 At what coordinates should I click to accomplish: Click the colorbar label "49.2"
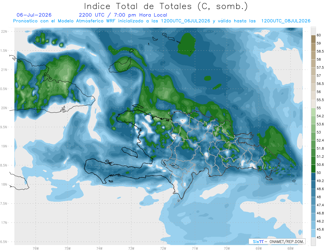[320, 181]
